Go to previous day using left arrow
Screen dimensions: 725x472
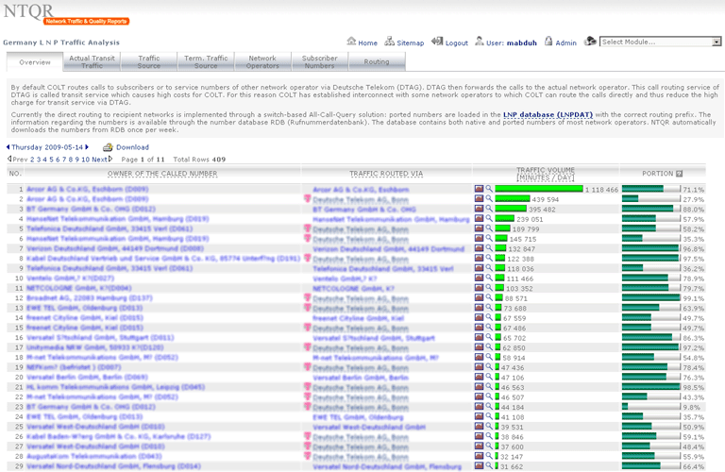(x=8, y=147)
